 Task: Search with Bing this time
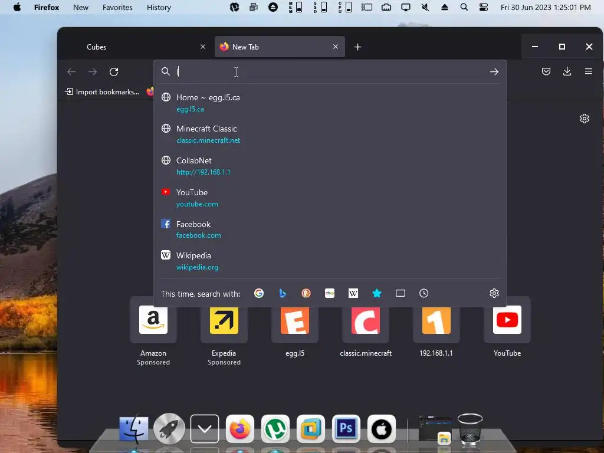283,294
